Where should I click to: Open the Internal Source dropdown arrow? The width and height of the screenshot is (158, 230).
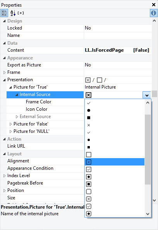[147, 95]
